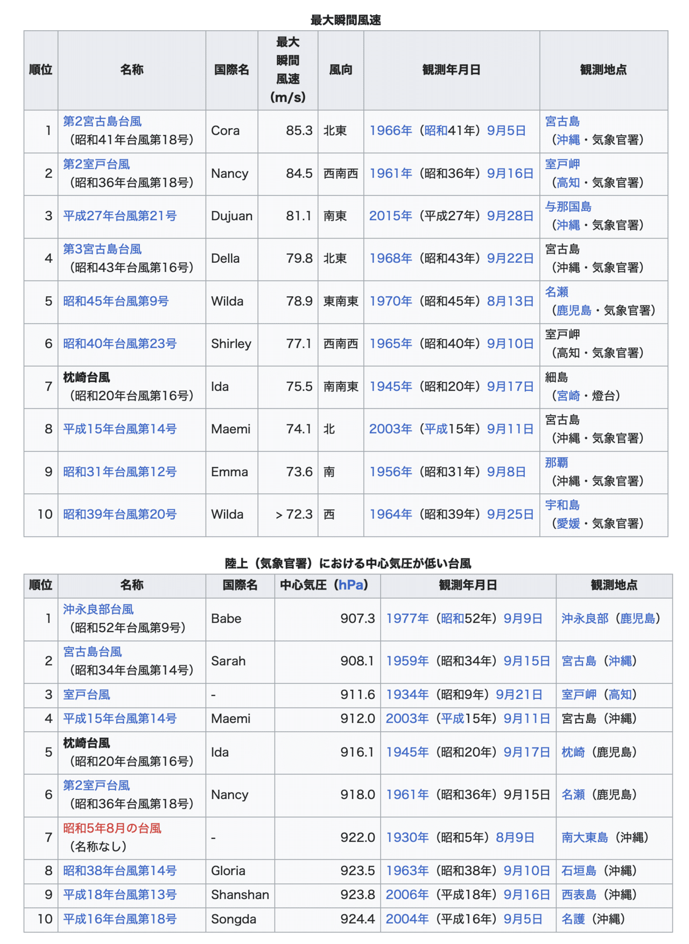Select the international name Babe
689x944 pixels.
226,619
